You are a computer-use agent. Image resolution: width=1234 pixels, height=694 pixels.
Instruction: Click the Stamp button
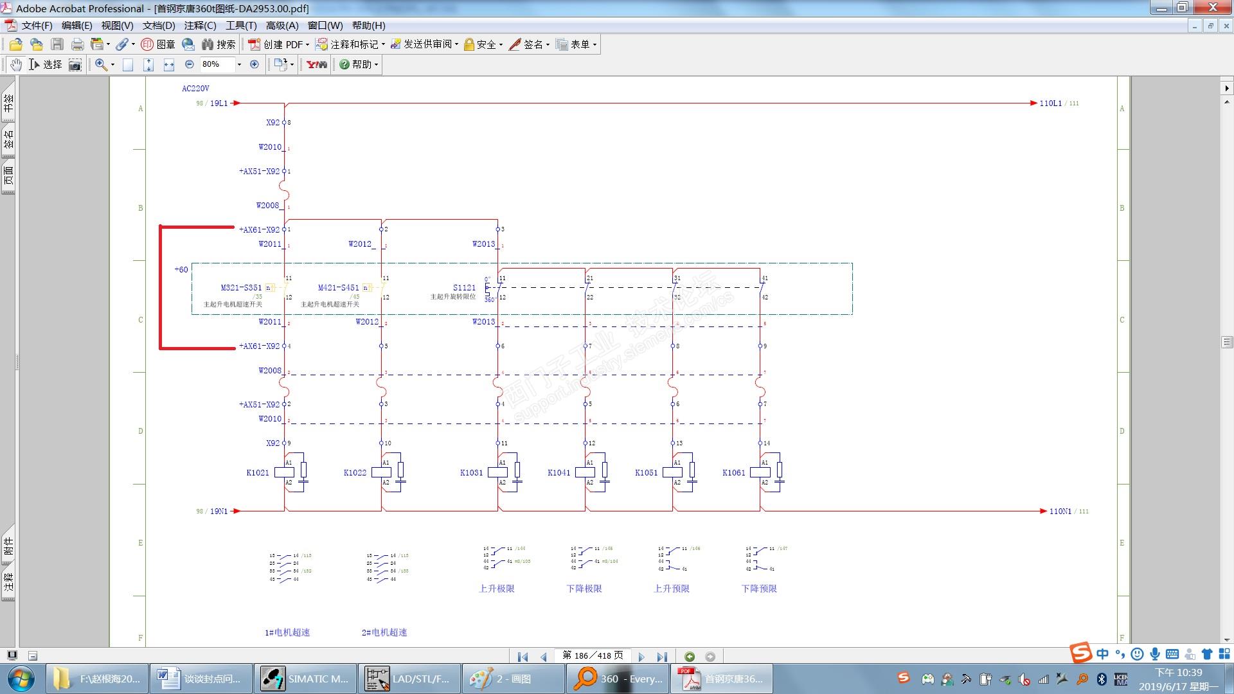158,44
